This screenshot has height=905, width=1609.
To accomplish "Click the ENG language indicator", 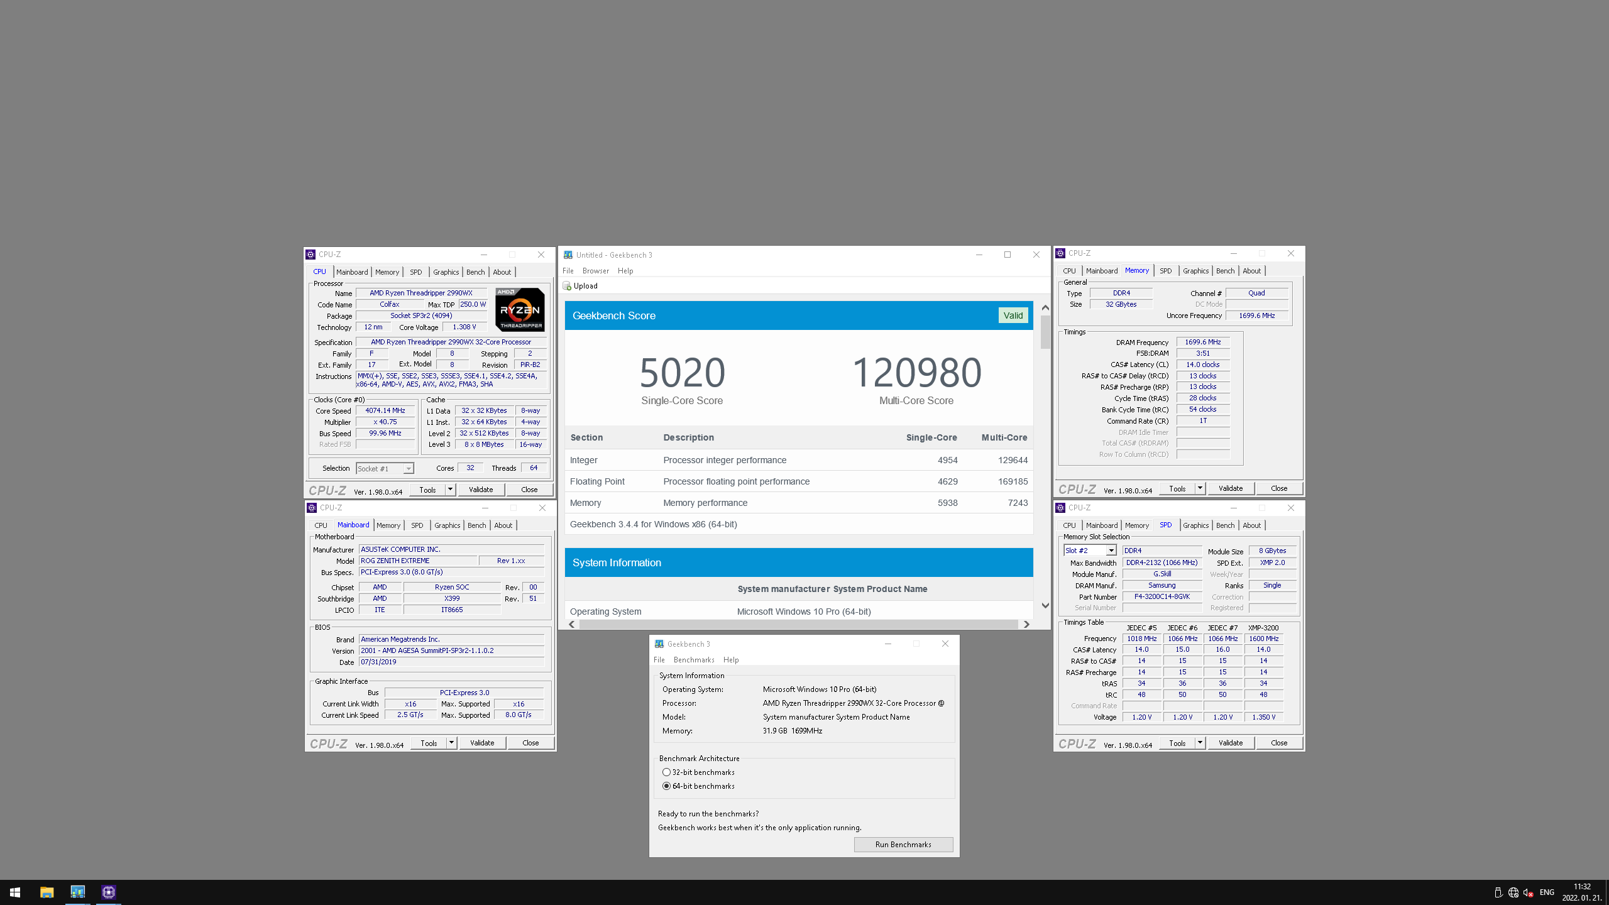I will pos(1547,892).
